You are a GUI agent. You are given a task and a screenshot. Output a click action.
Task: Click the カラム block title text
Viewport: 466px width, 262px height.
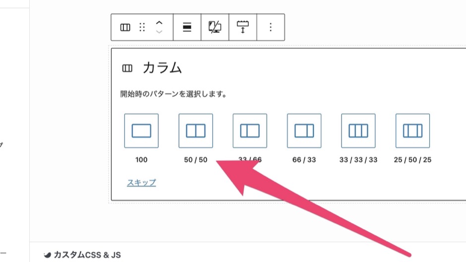coord(162,68)
